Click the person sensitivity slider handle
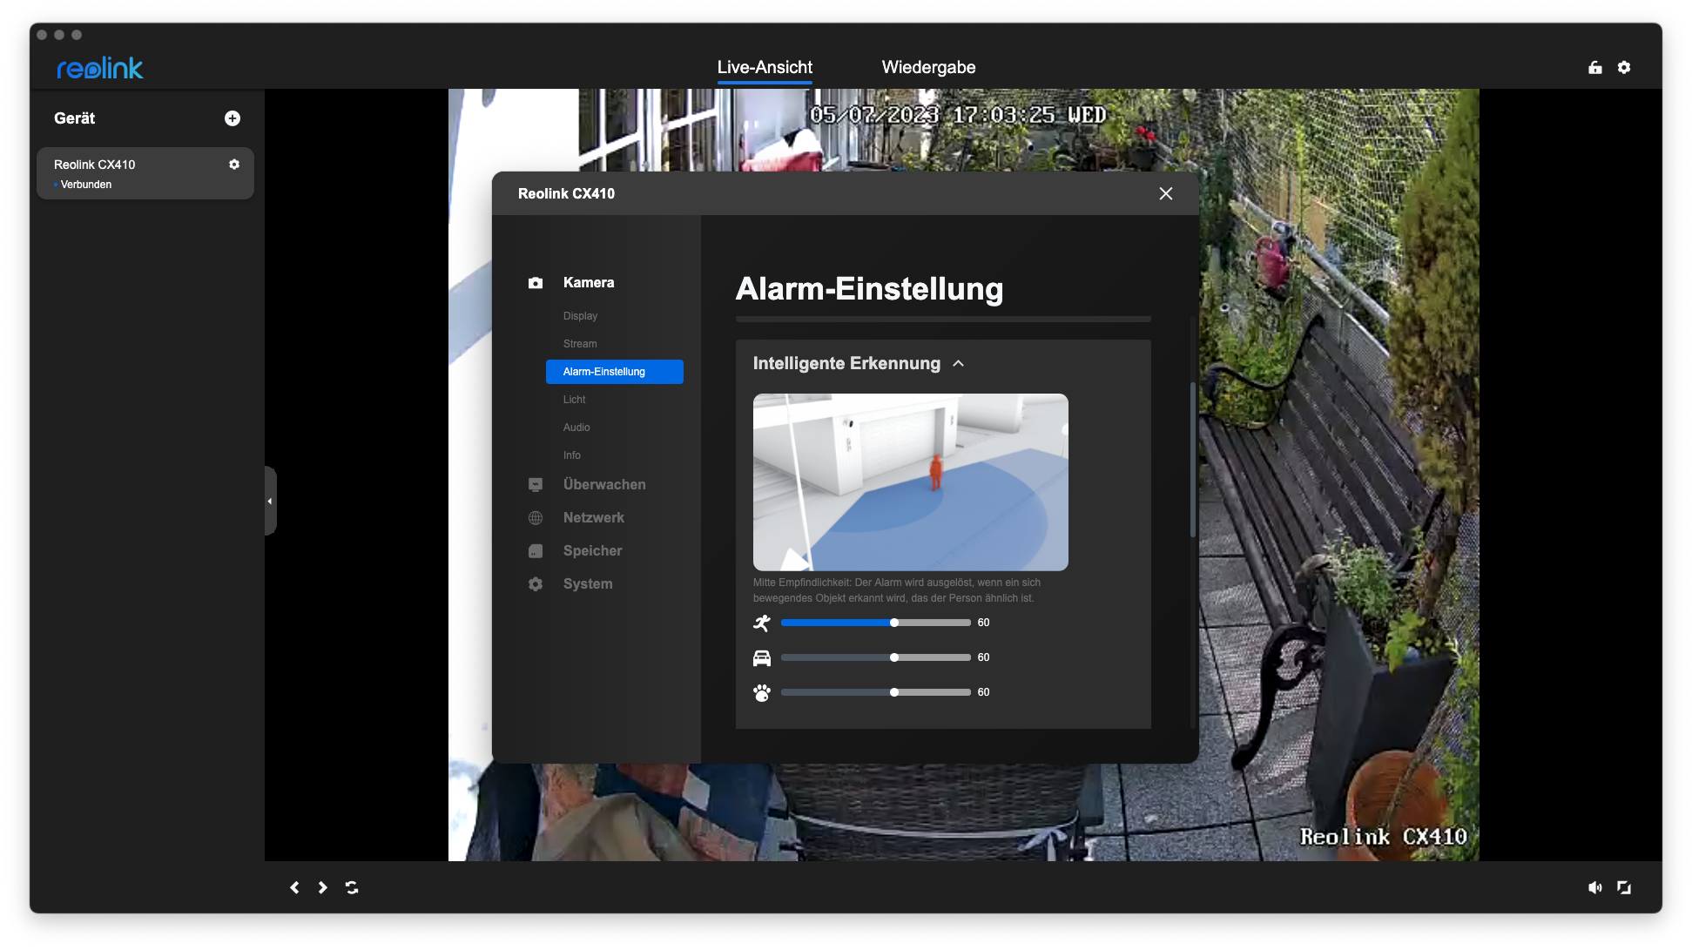Image resolution: width=1692 pixels, height=950 pixels. click(894, 623)
